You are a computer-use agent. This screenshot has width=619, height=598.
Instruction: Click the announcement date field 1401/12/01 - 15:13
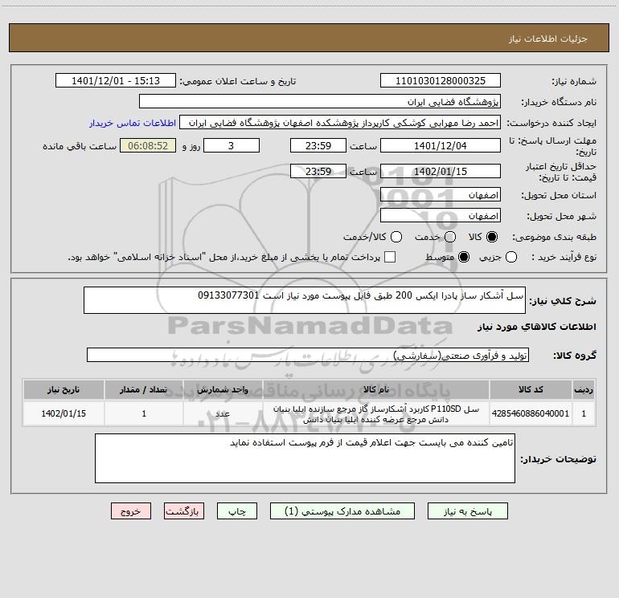point(116,81)
